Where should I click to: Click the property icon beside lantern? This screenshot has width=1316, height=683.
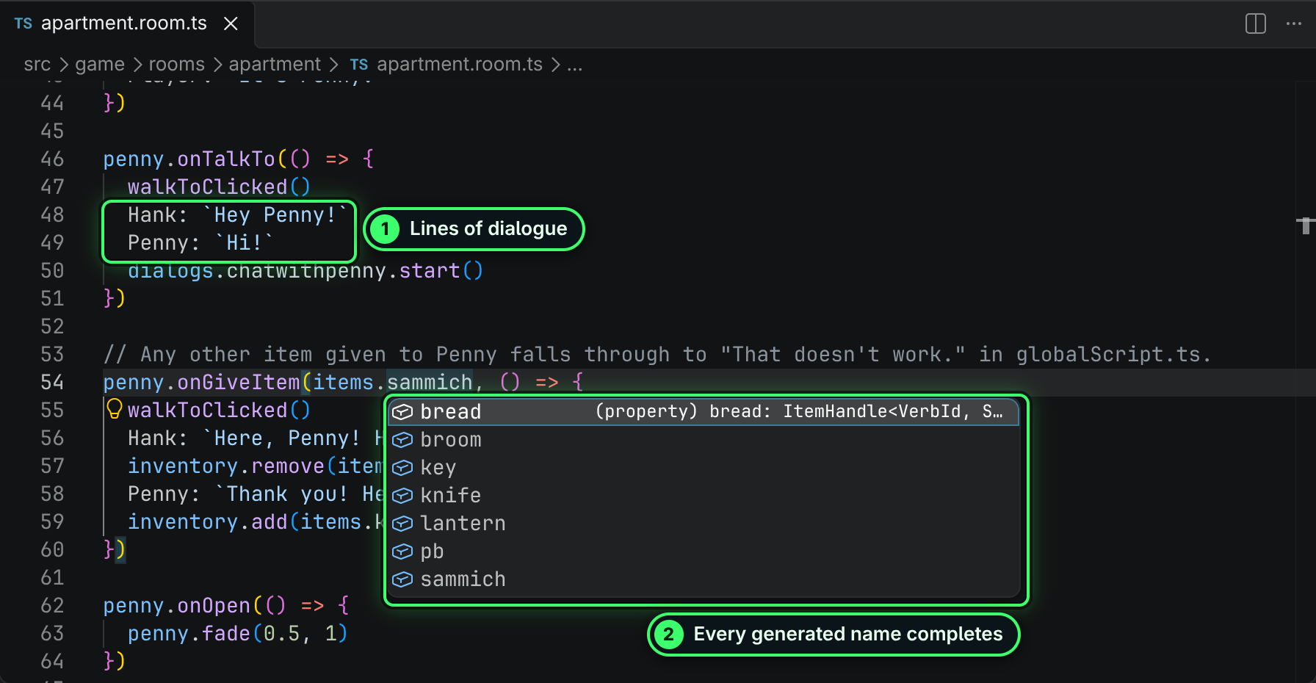(x=402, y=524)
